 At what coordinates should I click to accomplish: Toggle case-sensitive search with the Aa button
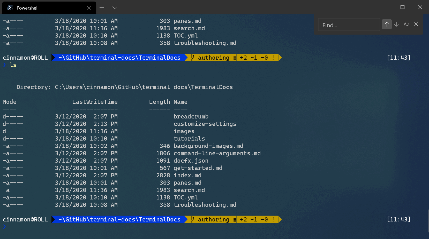coord(406,24)
